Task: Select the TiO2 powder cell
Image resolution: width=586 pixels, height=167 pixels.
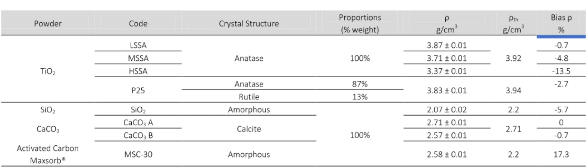Action: click(48, 72)
